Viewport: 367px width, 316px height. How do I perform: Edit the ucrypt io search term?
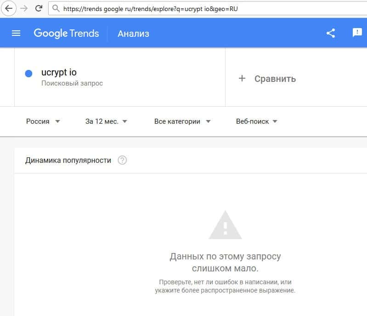(59, 73)
